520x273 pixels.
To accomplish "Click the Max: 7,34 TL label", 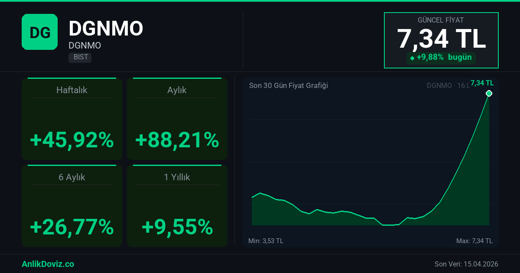I will tap(474, 241).
